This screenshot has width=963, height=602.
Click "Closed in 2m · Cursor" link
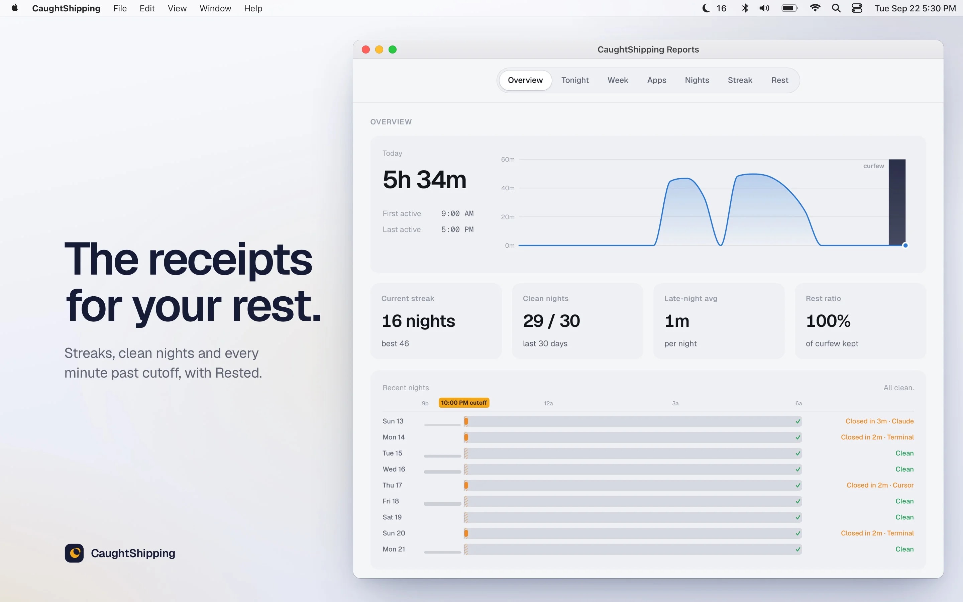(879, 485)
